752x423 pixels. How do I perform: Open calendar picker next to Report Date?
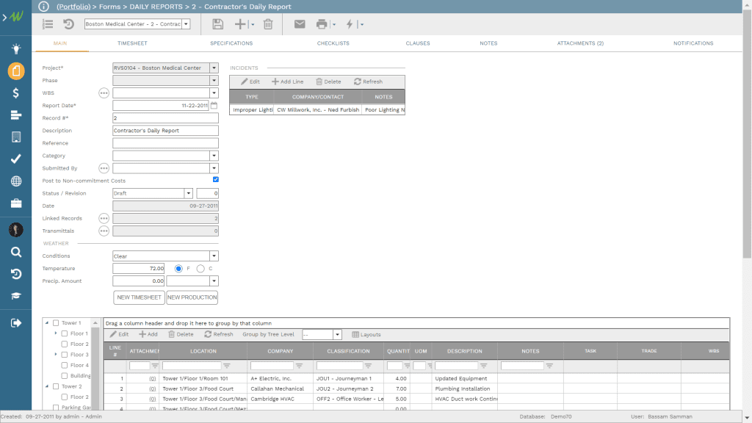(x=214, y=106)
